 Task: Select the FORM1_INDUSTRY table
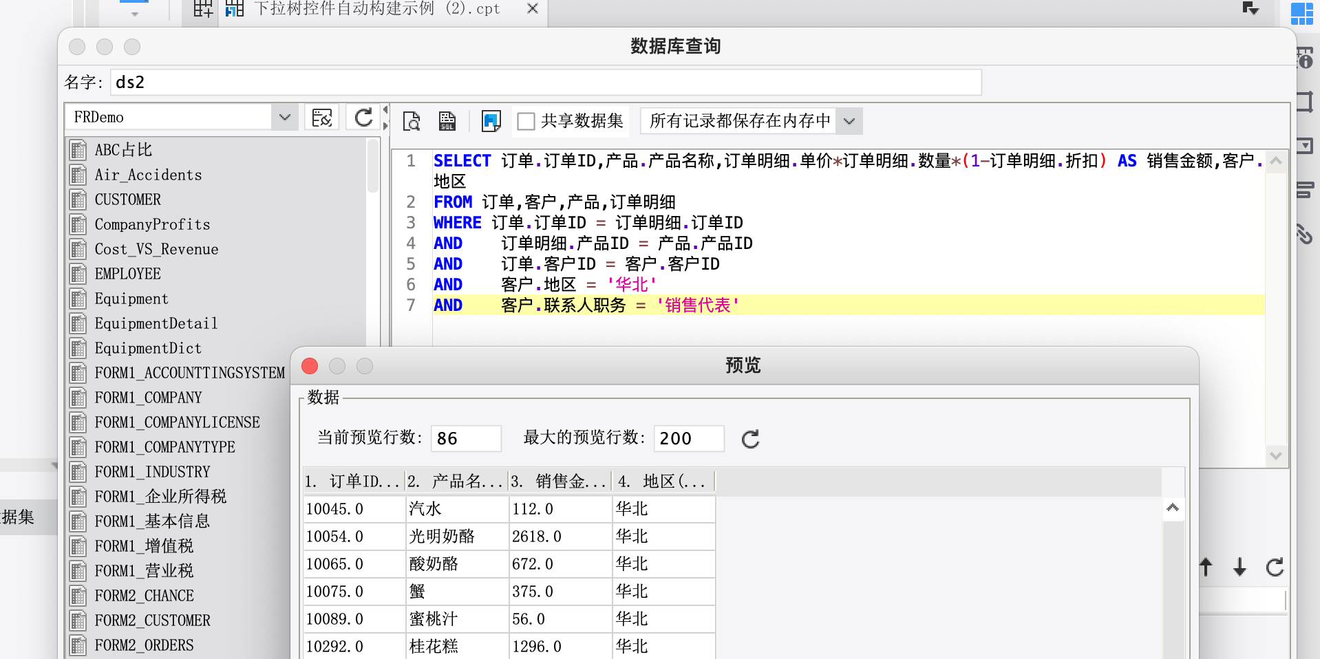(179, 472)
